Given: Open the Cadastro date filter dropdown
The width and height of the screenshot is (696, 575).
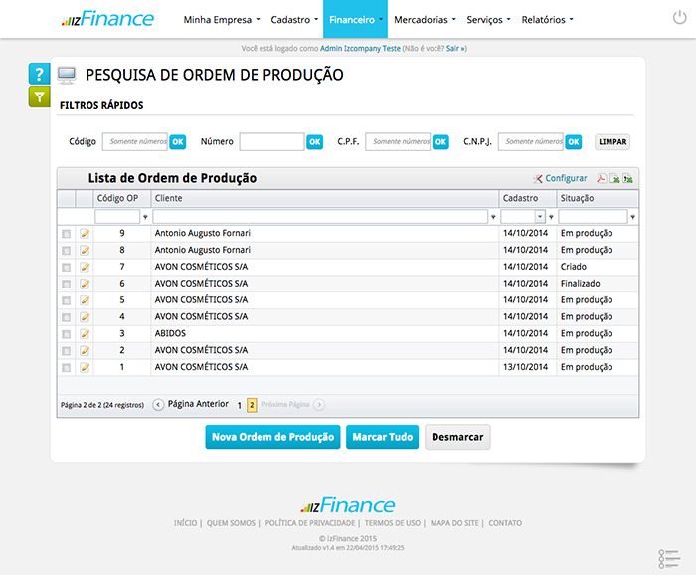Looking at the screenshot, I should 541,216.
